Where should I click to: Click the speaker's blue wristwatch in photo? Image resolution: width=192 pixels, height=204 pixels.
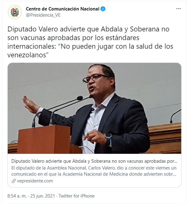click(x=109, y=139)
